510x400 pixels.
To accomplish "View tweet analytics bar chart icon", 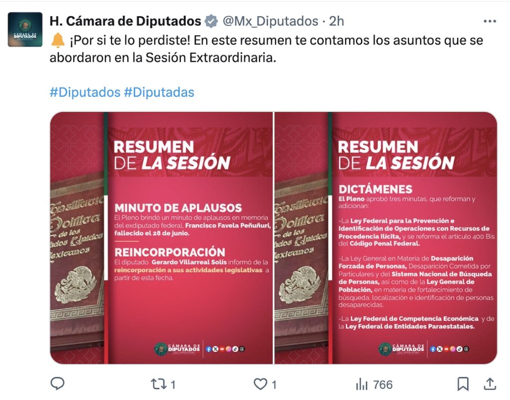I will click(x=362, y=385).
